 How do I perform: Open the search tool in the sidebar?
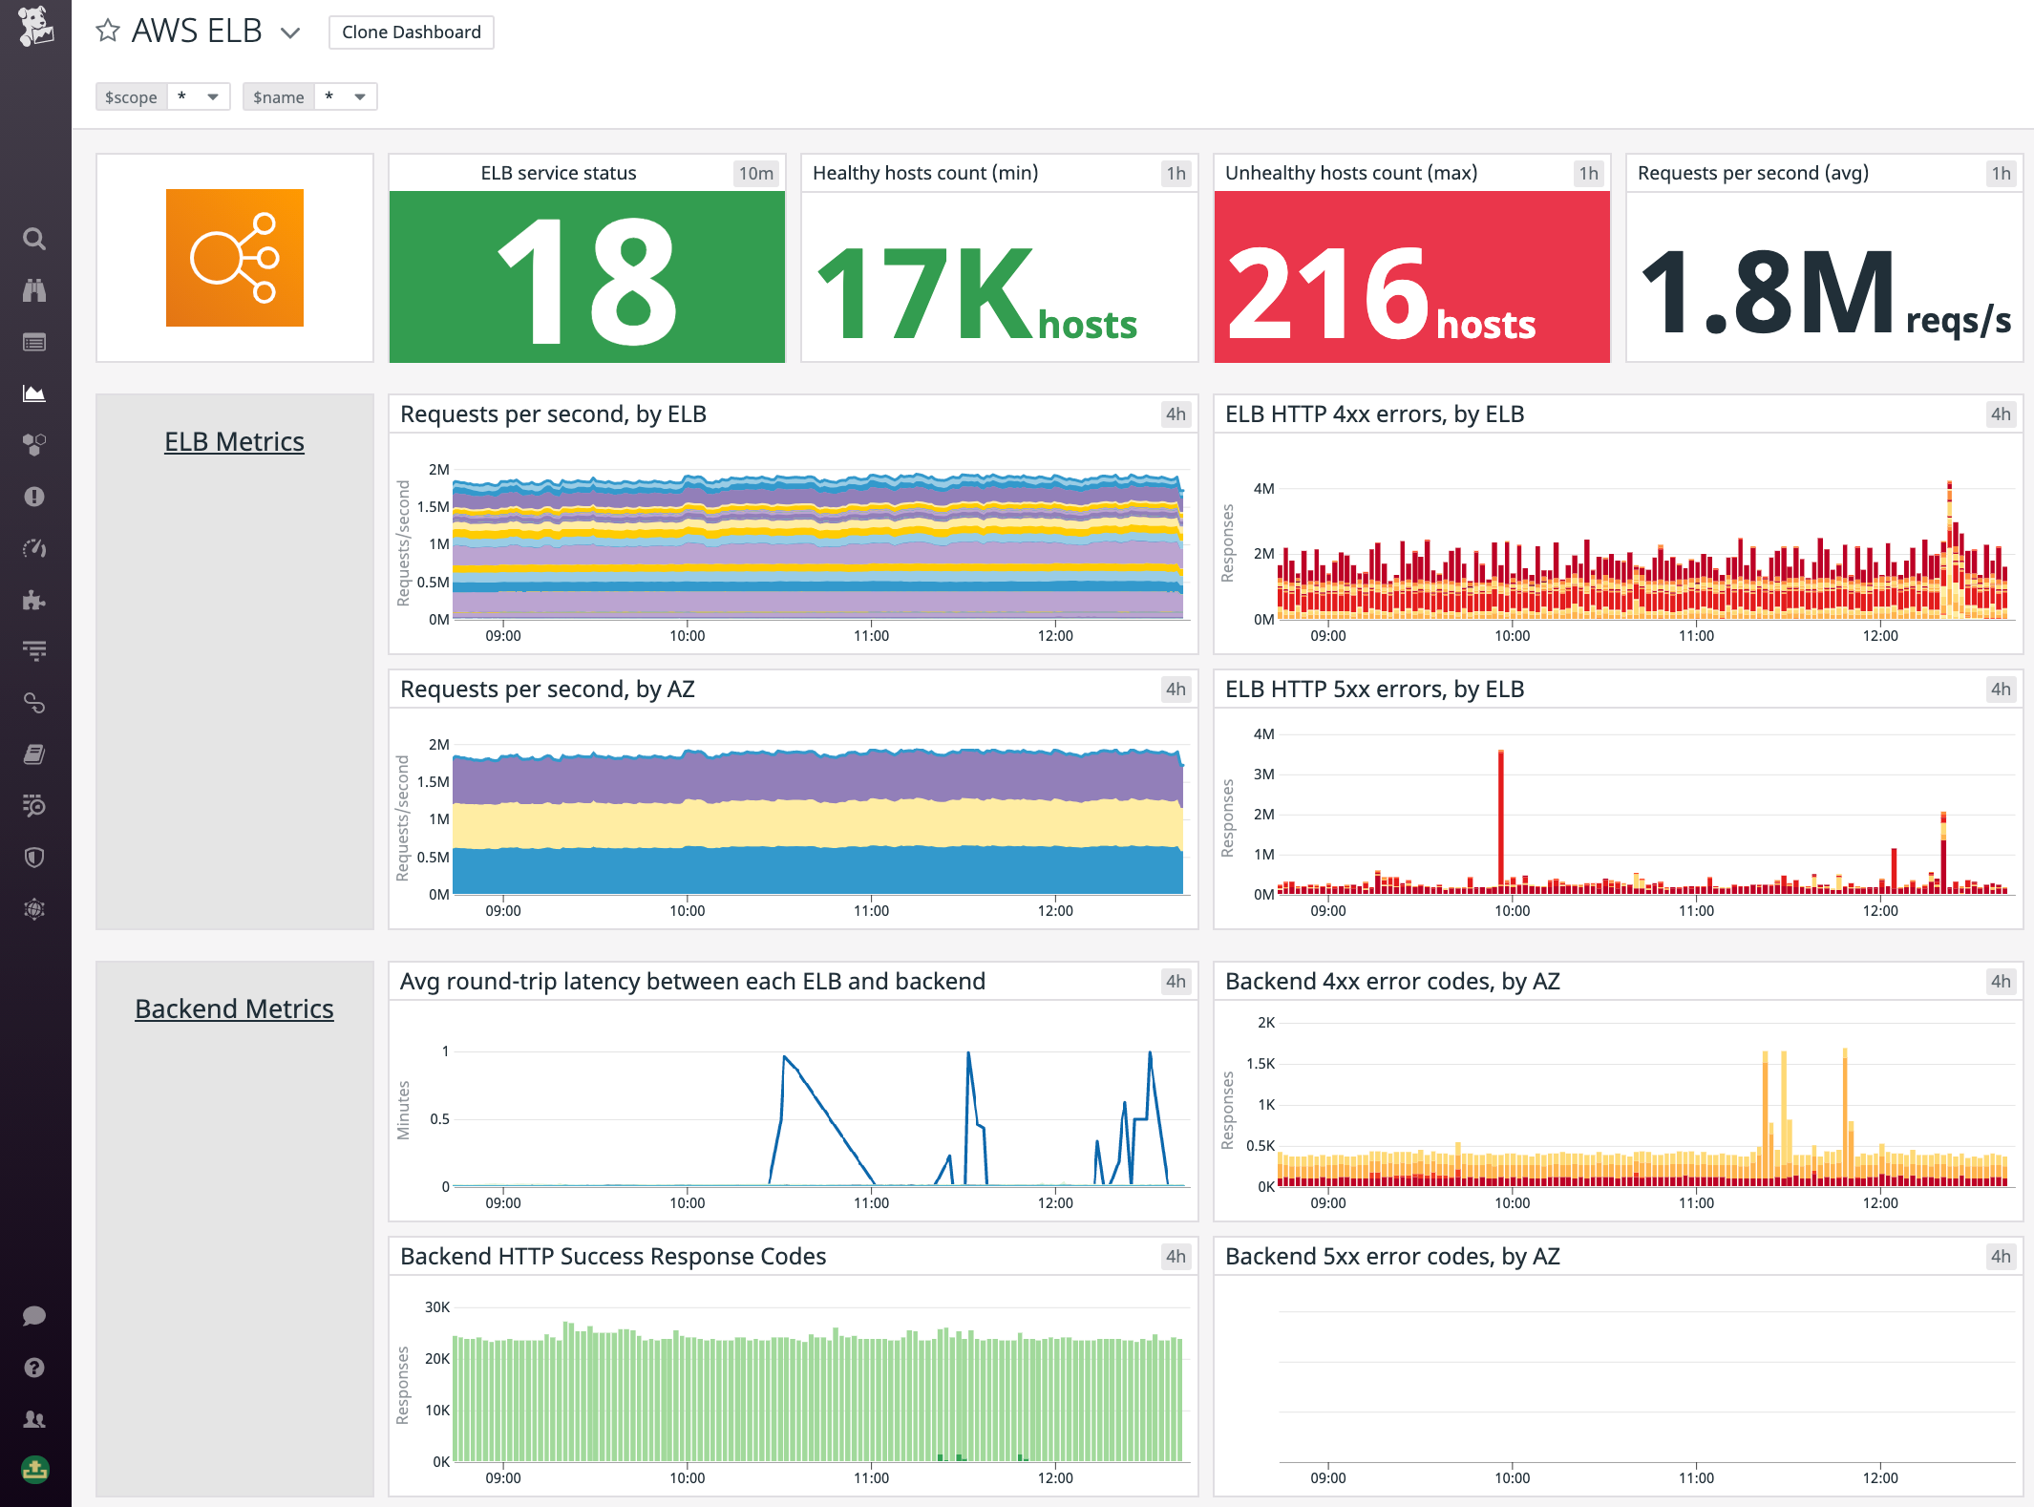pyautogui.click(x=35, y=239)
